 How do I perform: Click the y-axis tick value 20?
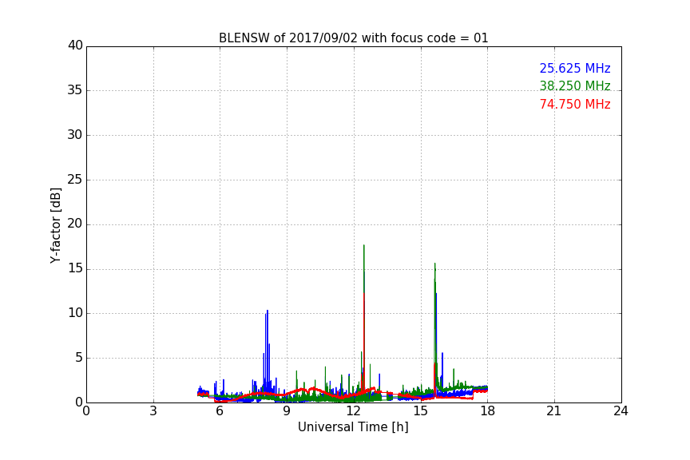click(x=75, y=224)
